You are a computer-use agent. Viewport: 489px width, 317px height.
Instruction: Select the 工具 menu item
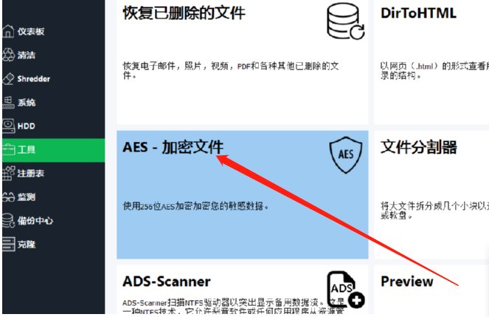click(54, 150)
